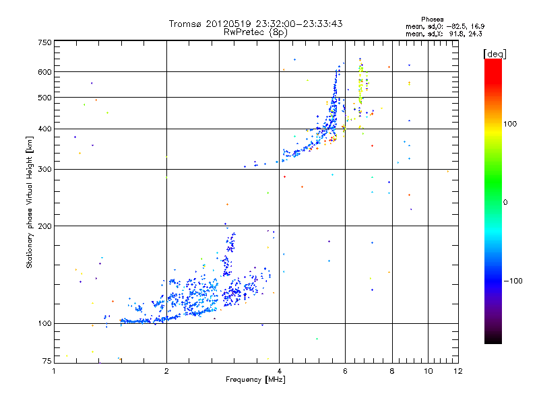Click the phase color bar legend
Viewport: 539px width, 404px height.
pos(493,201)
